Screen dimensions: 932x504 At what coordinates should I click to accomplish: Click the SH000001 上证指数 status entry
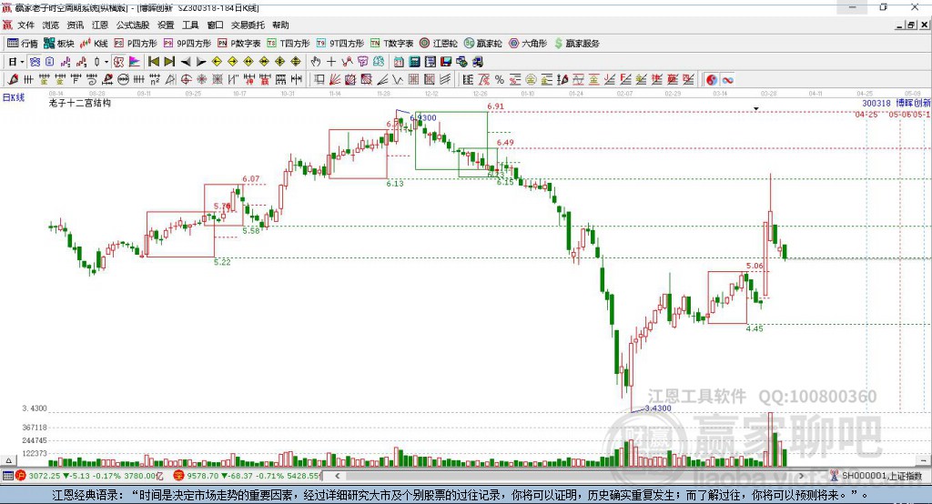[x=880, y=476]
